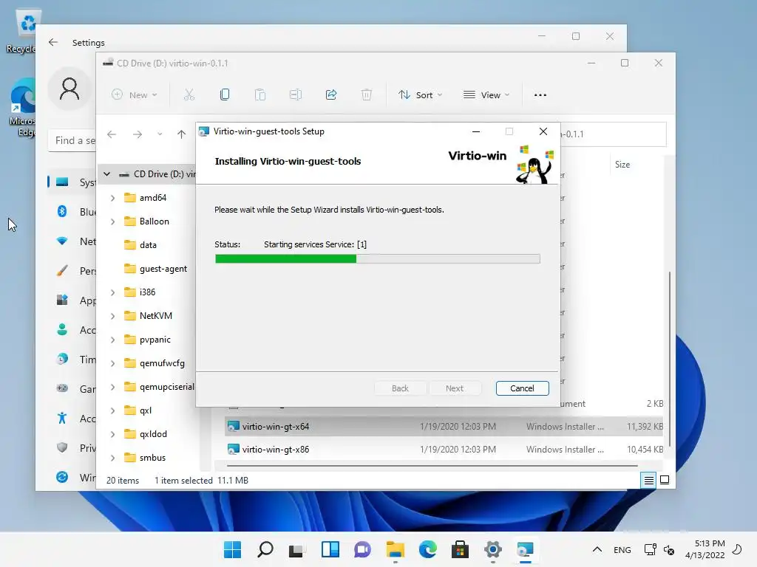Expand the NetKVM folder node
This screenshot has width=757, height=567.
112,316
